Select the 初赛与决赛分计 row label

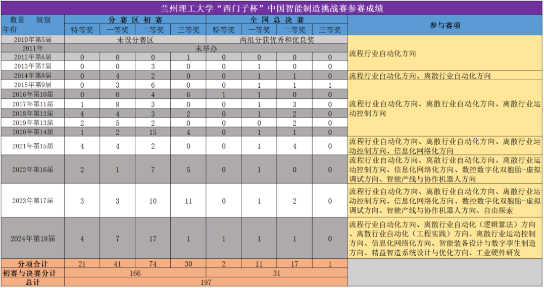coord(33,273)
